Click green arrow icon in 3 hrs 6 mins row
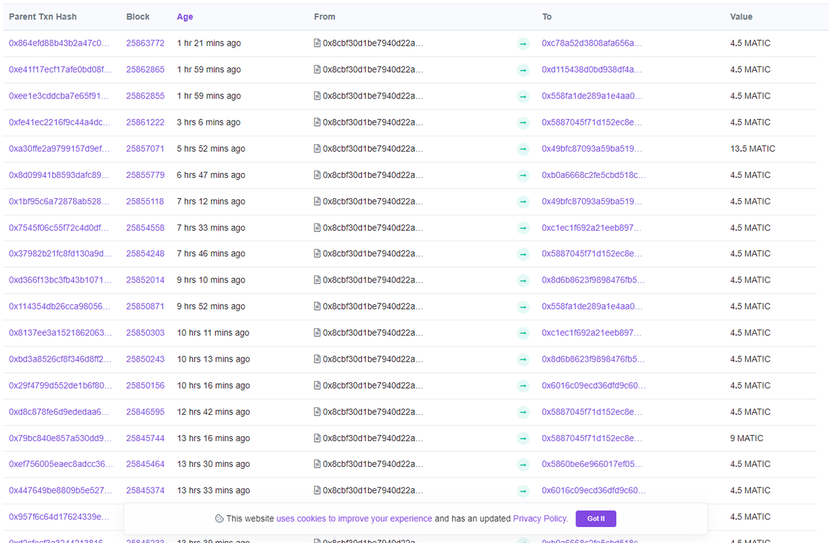 point(523,123)
